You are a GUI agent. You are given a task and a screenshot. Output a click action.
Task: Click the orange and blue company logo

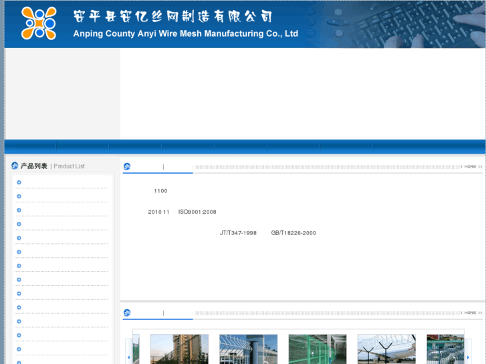click(39, 23)
